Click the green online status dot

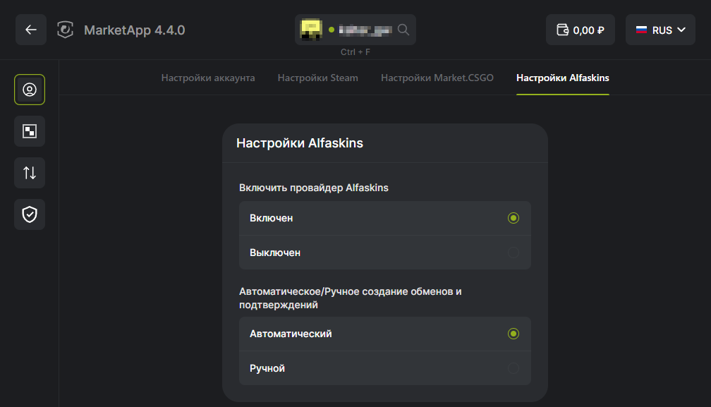(x=332, y=30)
